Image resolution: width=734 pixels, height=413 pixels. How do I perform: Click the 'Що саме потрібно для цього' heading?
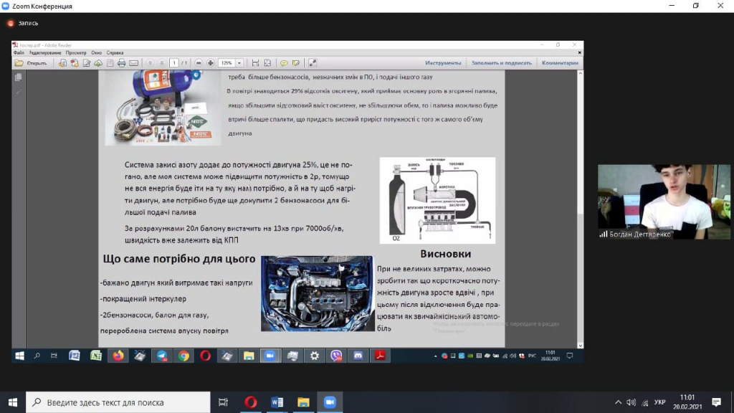pyautogui.click(x=179, y=259)
